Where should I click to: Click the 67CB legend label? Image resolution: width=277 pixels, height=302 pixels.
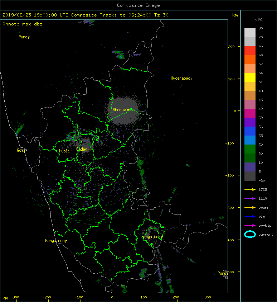(263, 190)
